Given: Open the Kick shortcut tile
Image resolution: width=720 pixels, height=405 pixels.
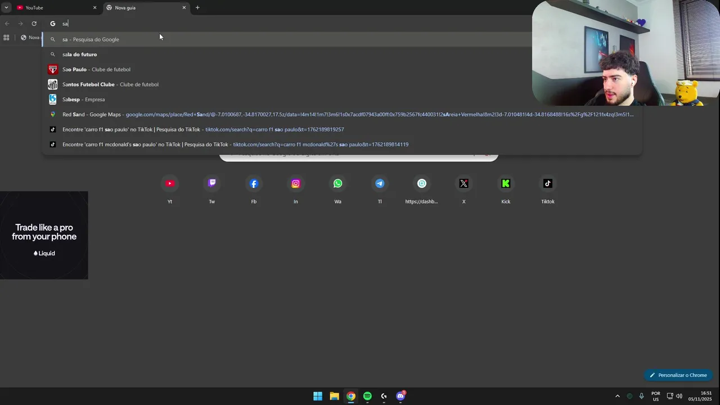Looking at the screenshot, I should pos(506,190).
